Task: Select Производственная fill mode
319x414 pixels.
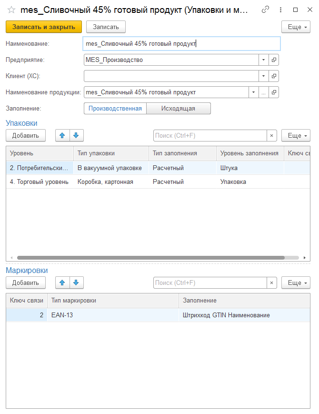Action: pyautogui.click(x=115, y=109)
